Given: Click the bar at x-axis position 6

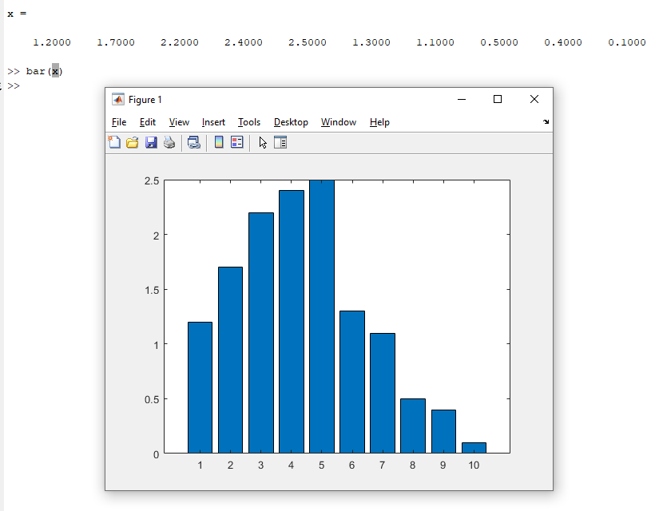Looking at the screenshot, I should 352,382.
